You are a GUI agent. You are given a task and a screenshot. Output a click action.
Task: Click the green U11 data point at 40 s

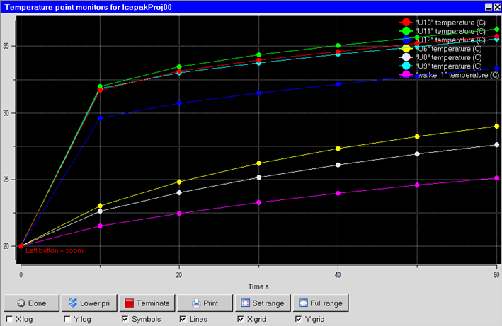[x=338, y=46]
